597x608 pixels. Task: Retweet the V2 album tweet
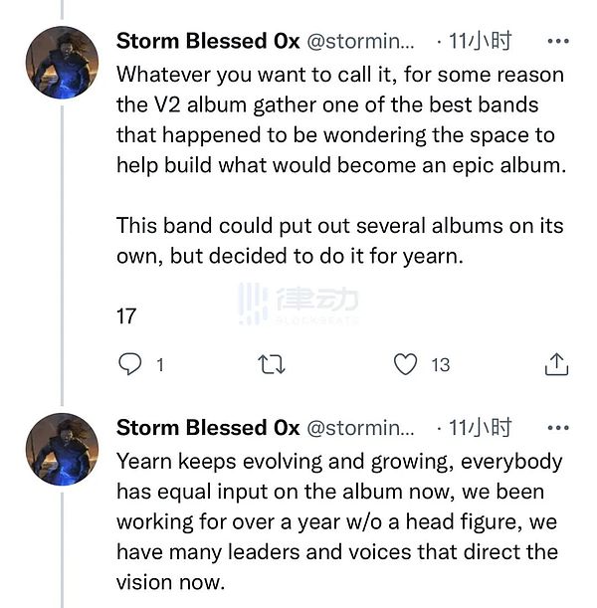click(271, 365)
